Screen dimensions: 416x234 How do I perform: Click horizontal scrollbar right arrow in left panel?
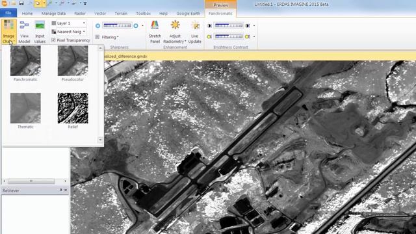click(x=65, y=181)
